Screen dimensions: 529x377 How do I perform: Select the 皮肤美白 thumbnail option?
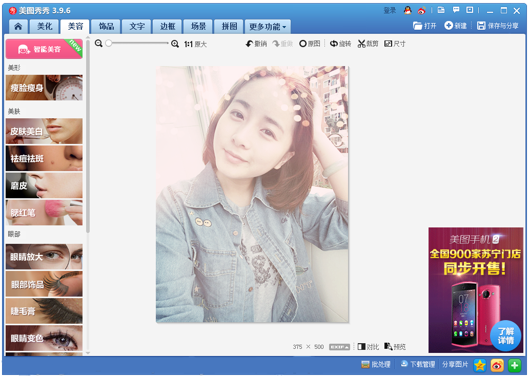point(44,131)
